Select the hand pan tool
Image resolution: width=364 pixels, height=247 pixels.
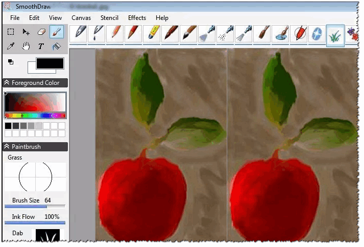tap(26, 47)
